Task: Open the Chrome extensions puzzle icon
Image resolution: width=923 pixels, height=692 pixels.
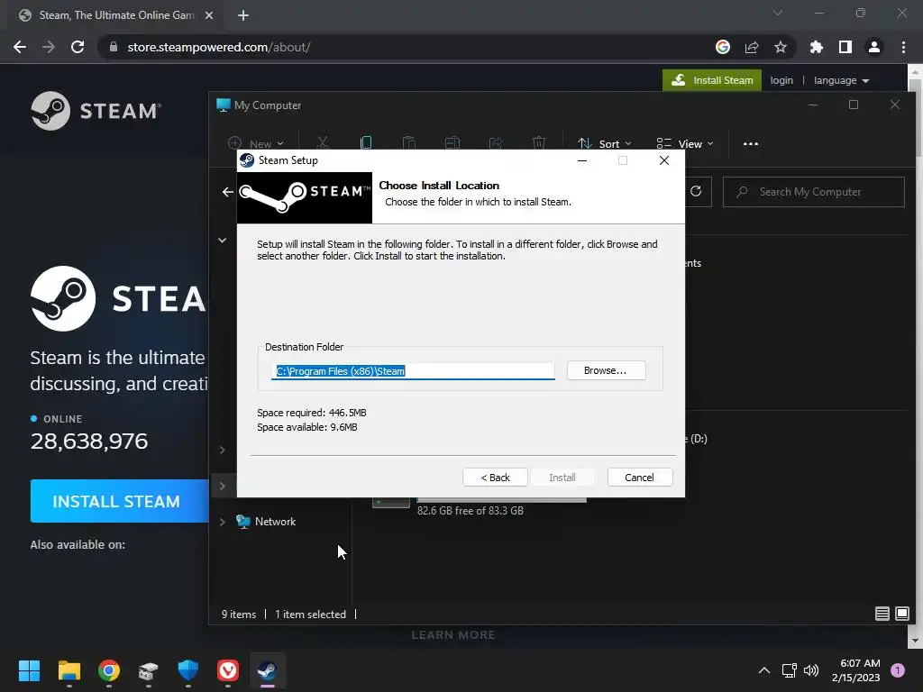Action: click(816, 47)
